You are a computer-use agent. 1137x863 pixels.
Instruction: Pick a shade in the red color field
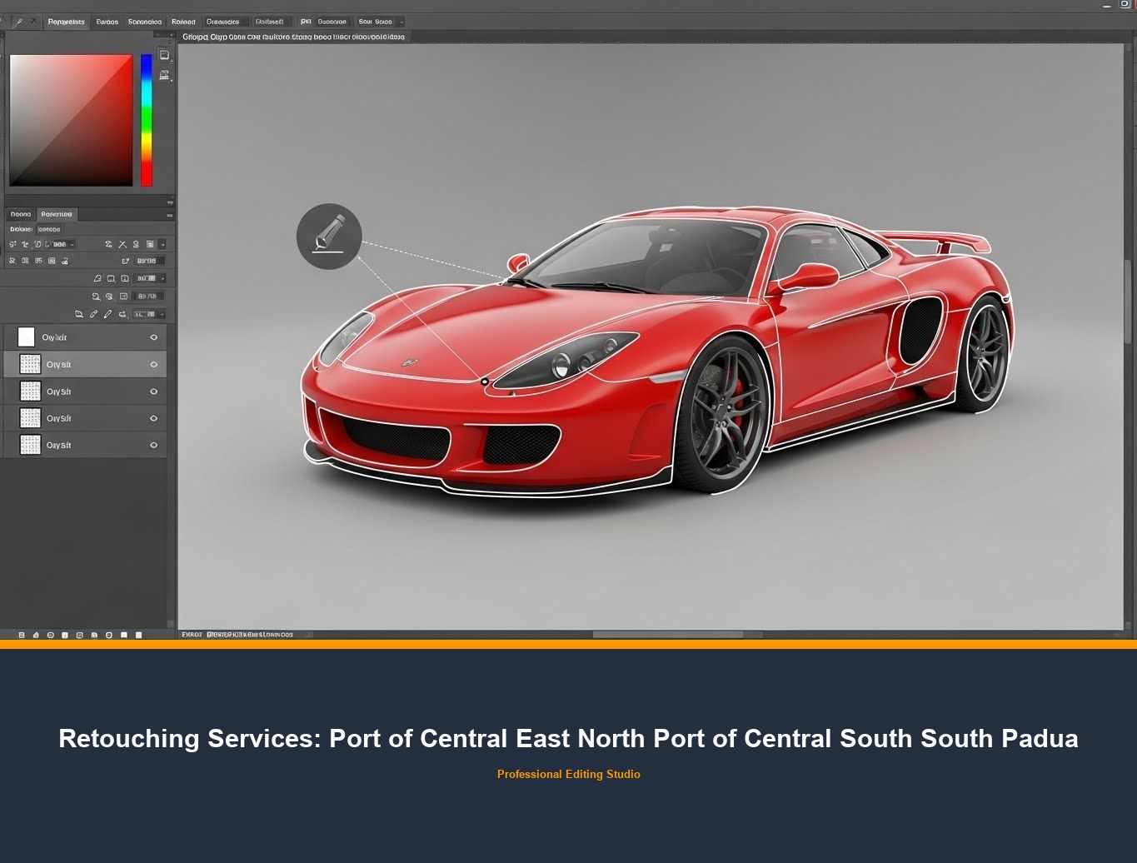pos(71,120)
